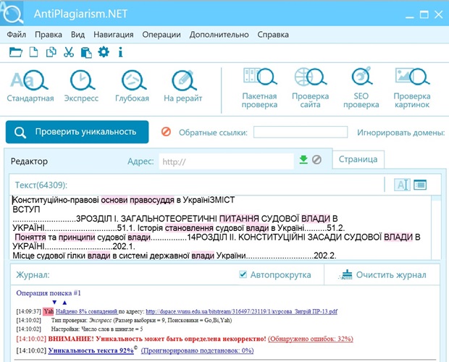Image resolution: width=449 pixels, height=362 pixels.
Task: Copy text using the copy icon
Action: click(51, 52)
